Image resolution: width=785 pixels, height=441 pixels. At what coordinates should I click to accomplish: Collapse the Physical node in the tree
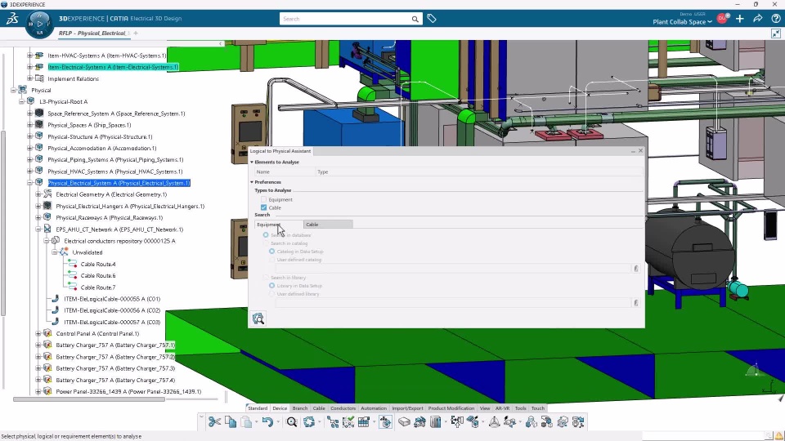[x=14, y=91]
